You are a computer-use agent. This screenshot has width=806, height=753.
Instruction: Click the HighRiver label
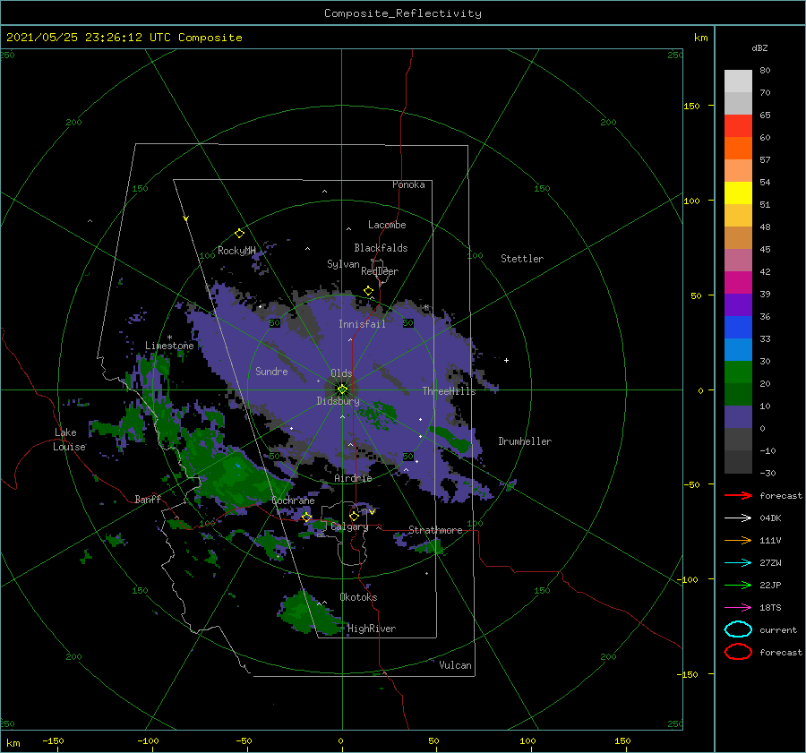click(x=372, y=629)
